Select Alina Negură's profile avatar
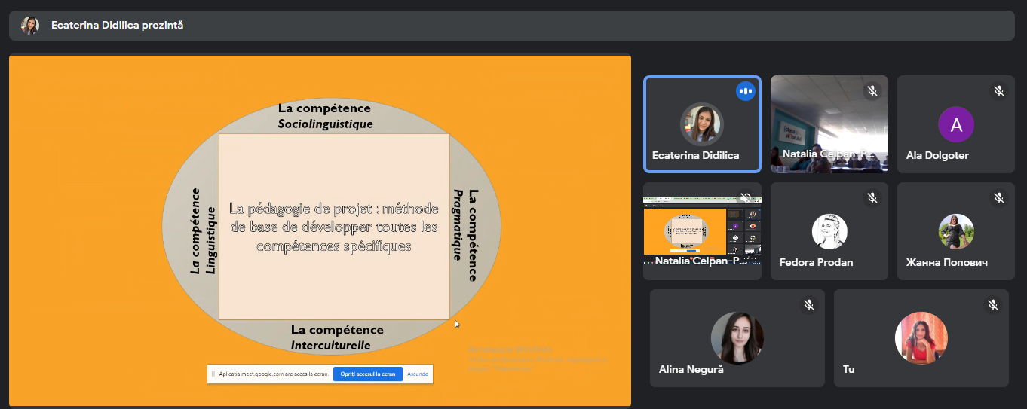The height and width of the screenshot is (409, 1027). point(737,337)
